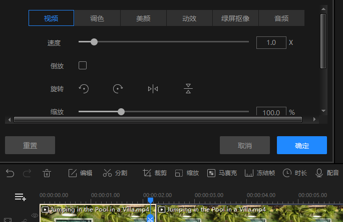Click timeline at 00:00:00.00 mark
Screen dimensions: 343x222
(54, 195)
